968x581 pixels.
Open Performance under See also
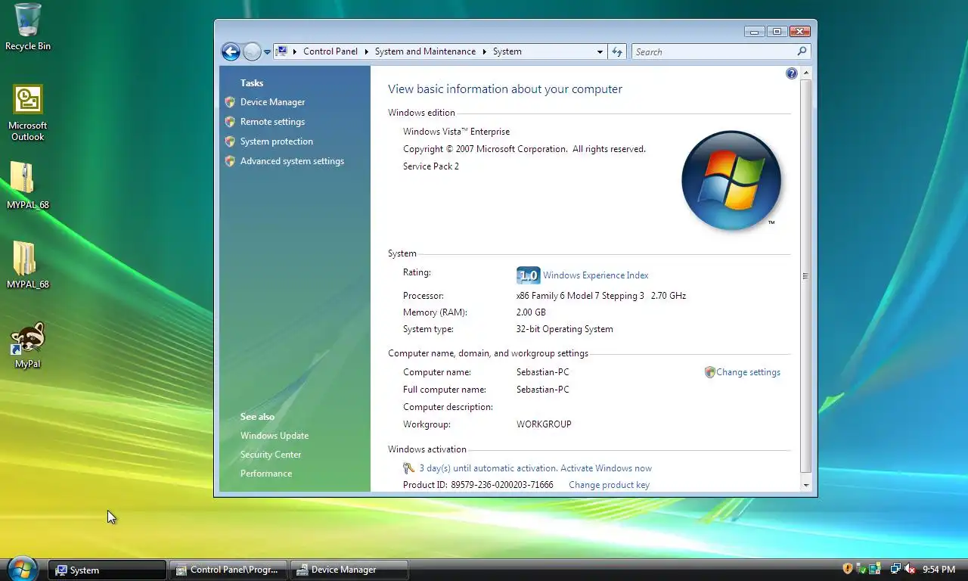(x=265, y=474)
